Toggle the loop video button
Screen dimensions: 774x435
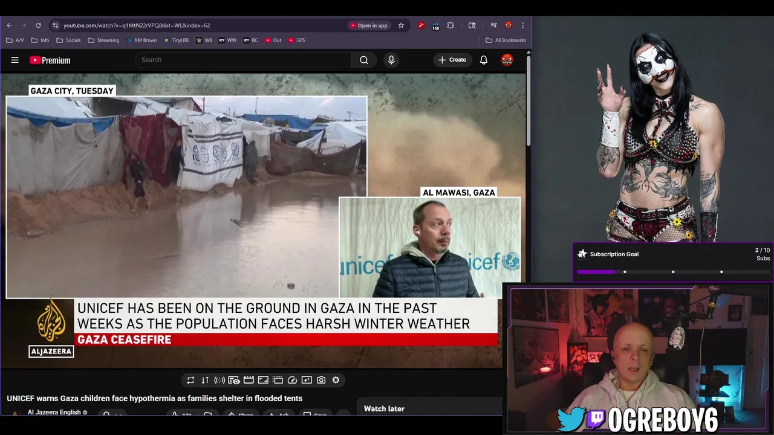pyautogui.click(x=190, y=380)
